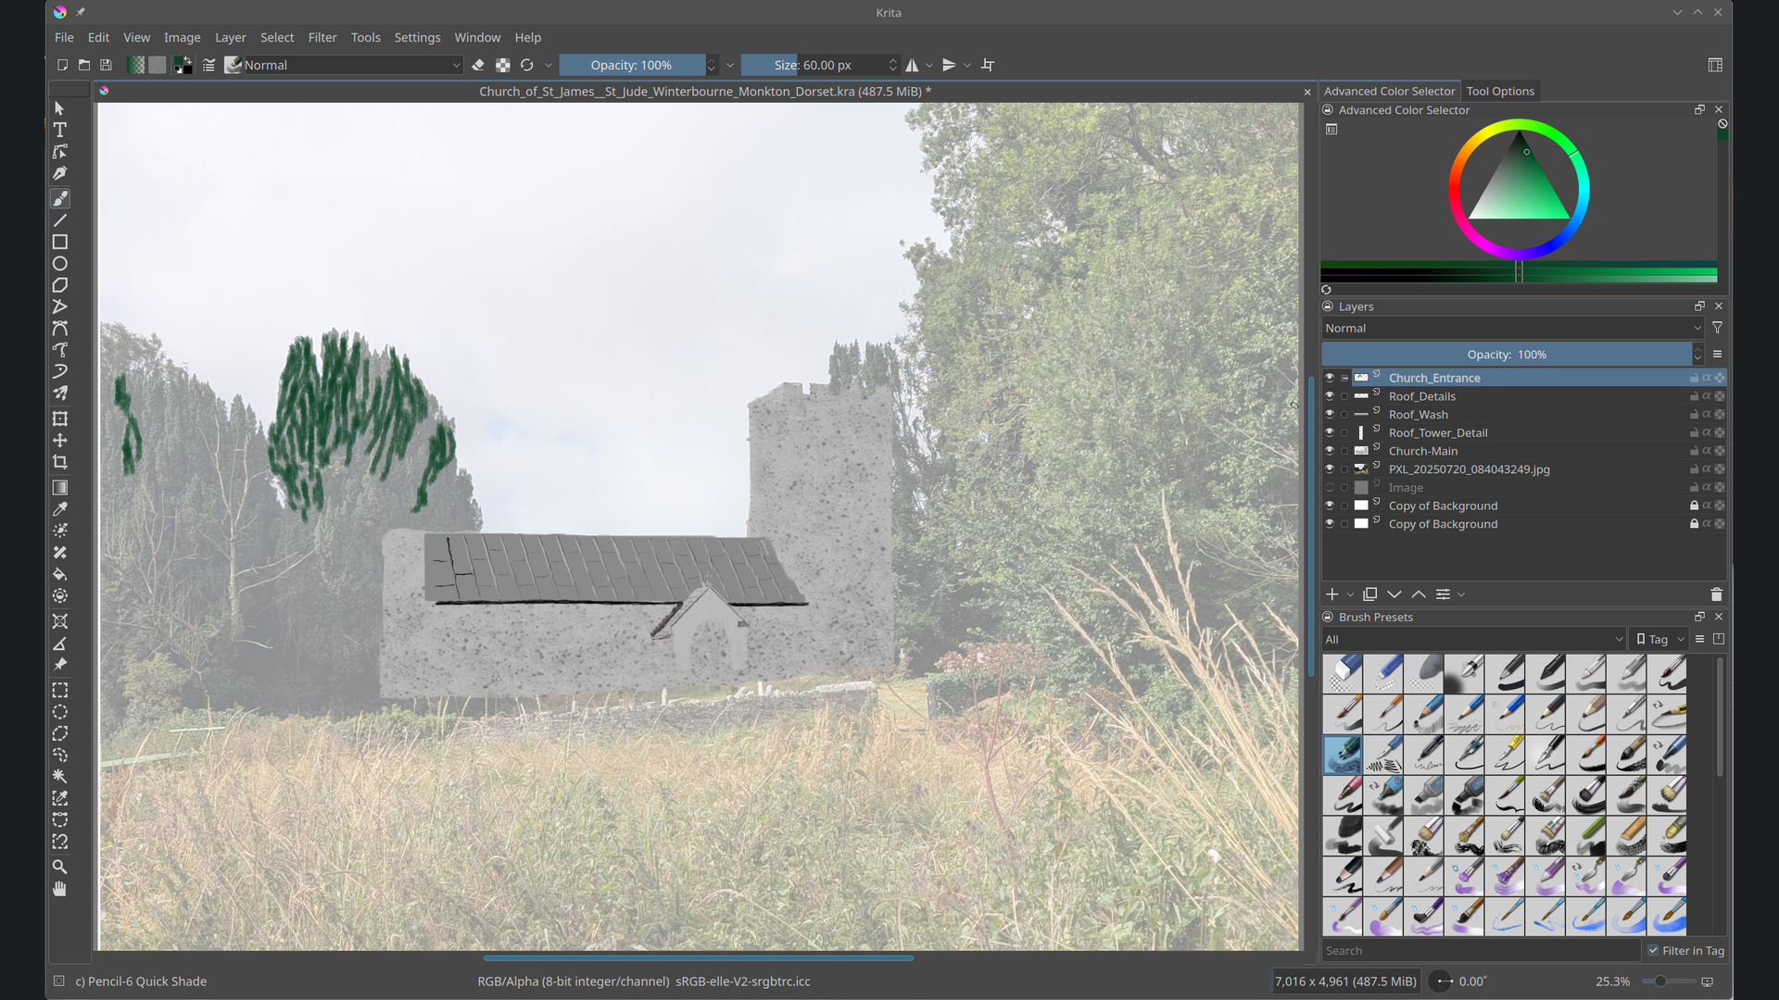Open brush presets All tag dropdown
Screen dimensions: 1779x1000
[1473, 640]
